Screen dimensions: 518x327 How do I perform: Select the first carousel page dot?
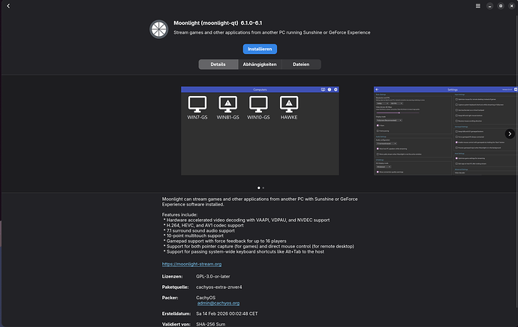[259, 187]
